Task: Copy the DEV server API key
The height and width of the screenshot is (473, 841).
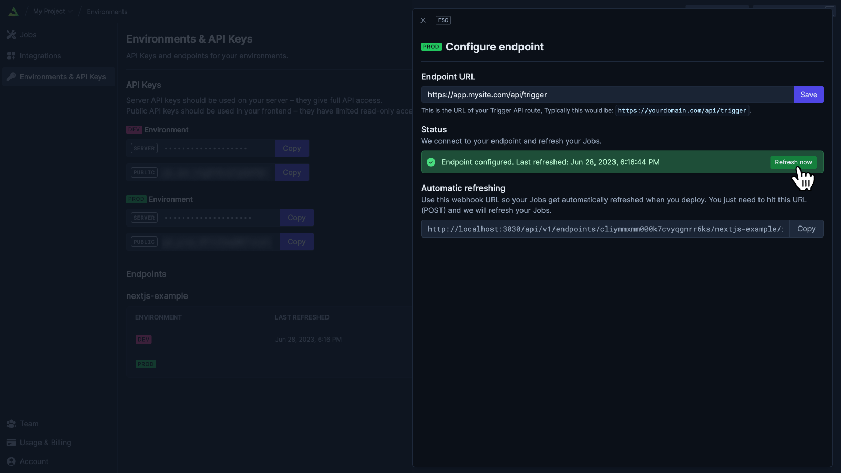Action: pyautogui.click(x=292, y=148)
